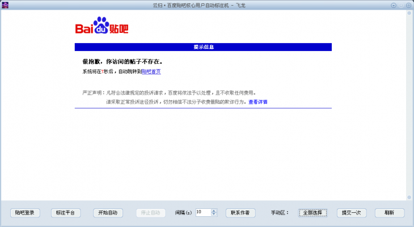Decrease interval with spinner down arrow
This screenshot has width=414, height=227.
[x=214, y=215]
